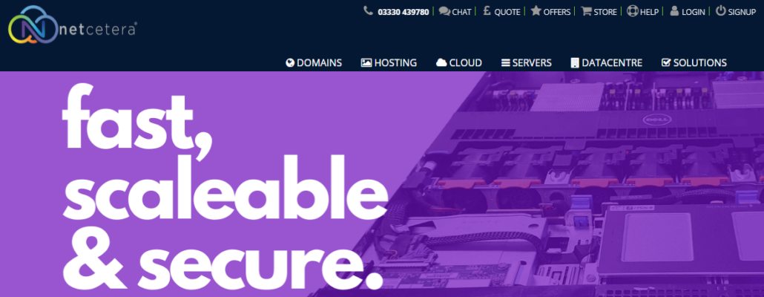
Task: Click the telephone handset icon
Action: point(368,10)
